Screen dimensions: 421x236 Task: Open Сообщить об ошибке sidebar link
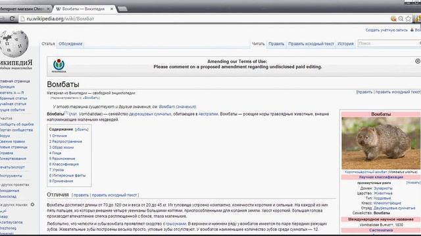pyautogui.click(x=16, y=124)
